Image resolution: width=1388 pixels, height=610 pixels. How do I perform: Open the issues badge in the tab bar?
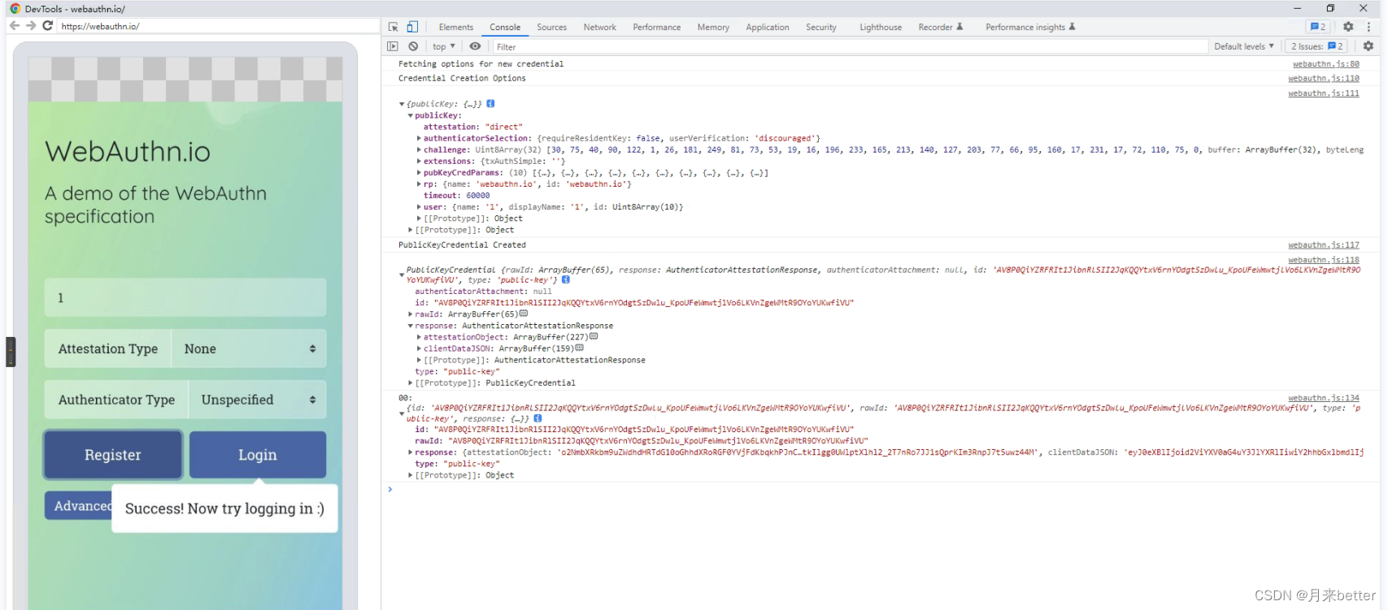point(1318,27)
